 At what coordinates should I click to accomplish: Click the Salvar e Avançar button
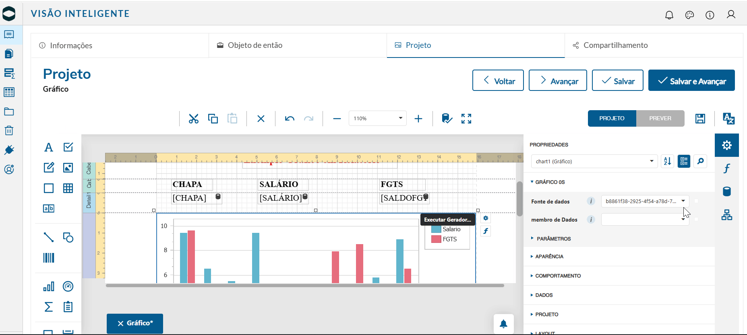(691, 80)
